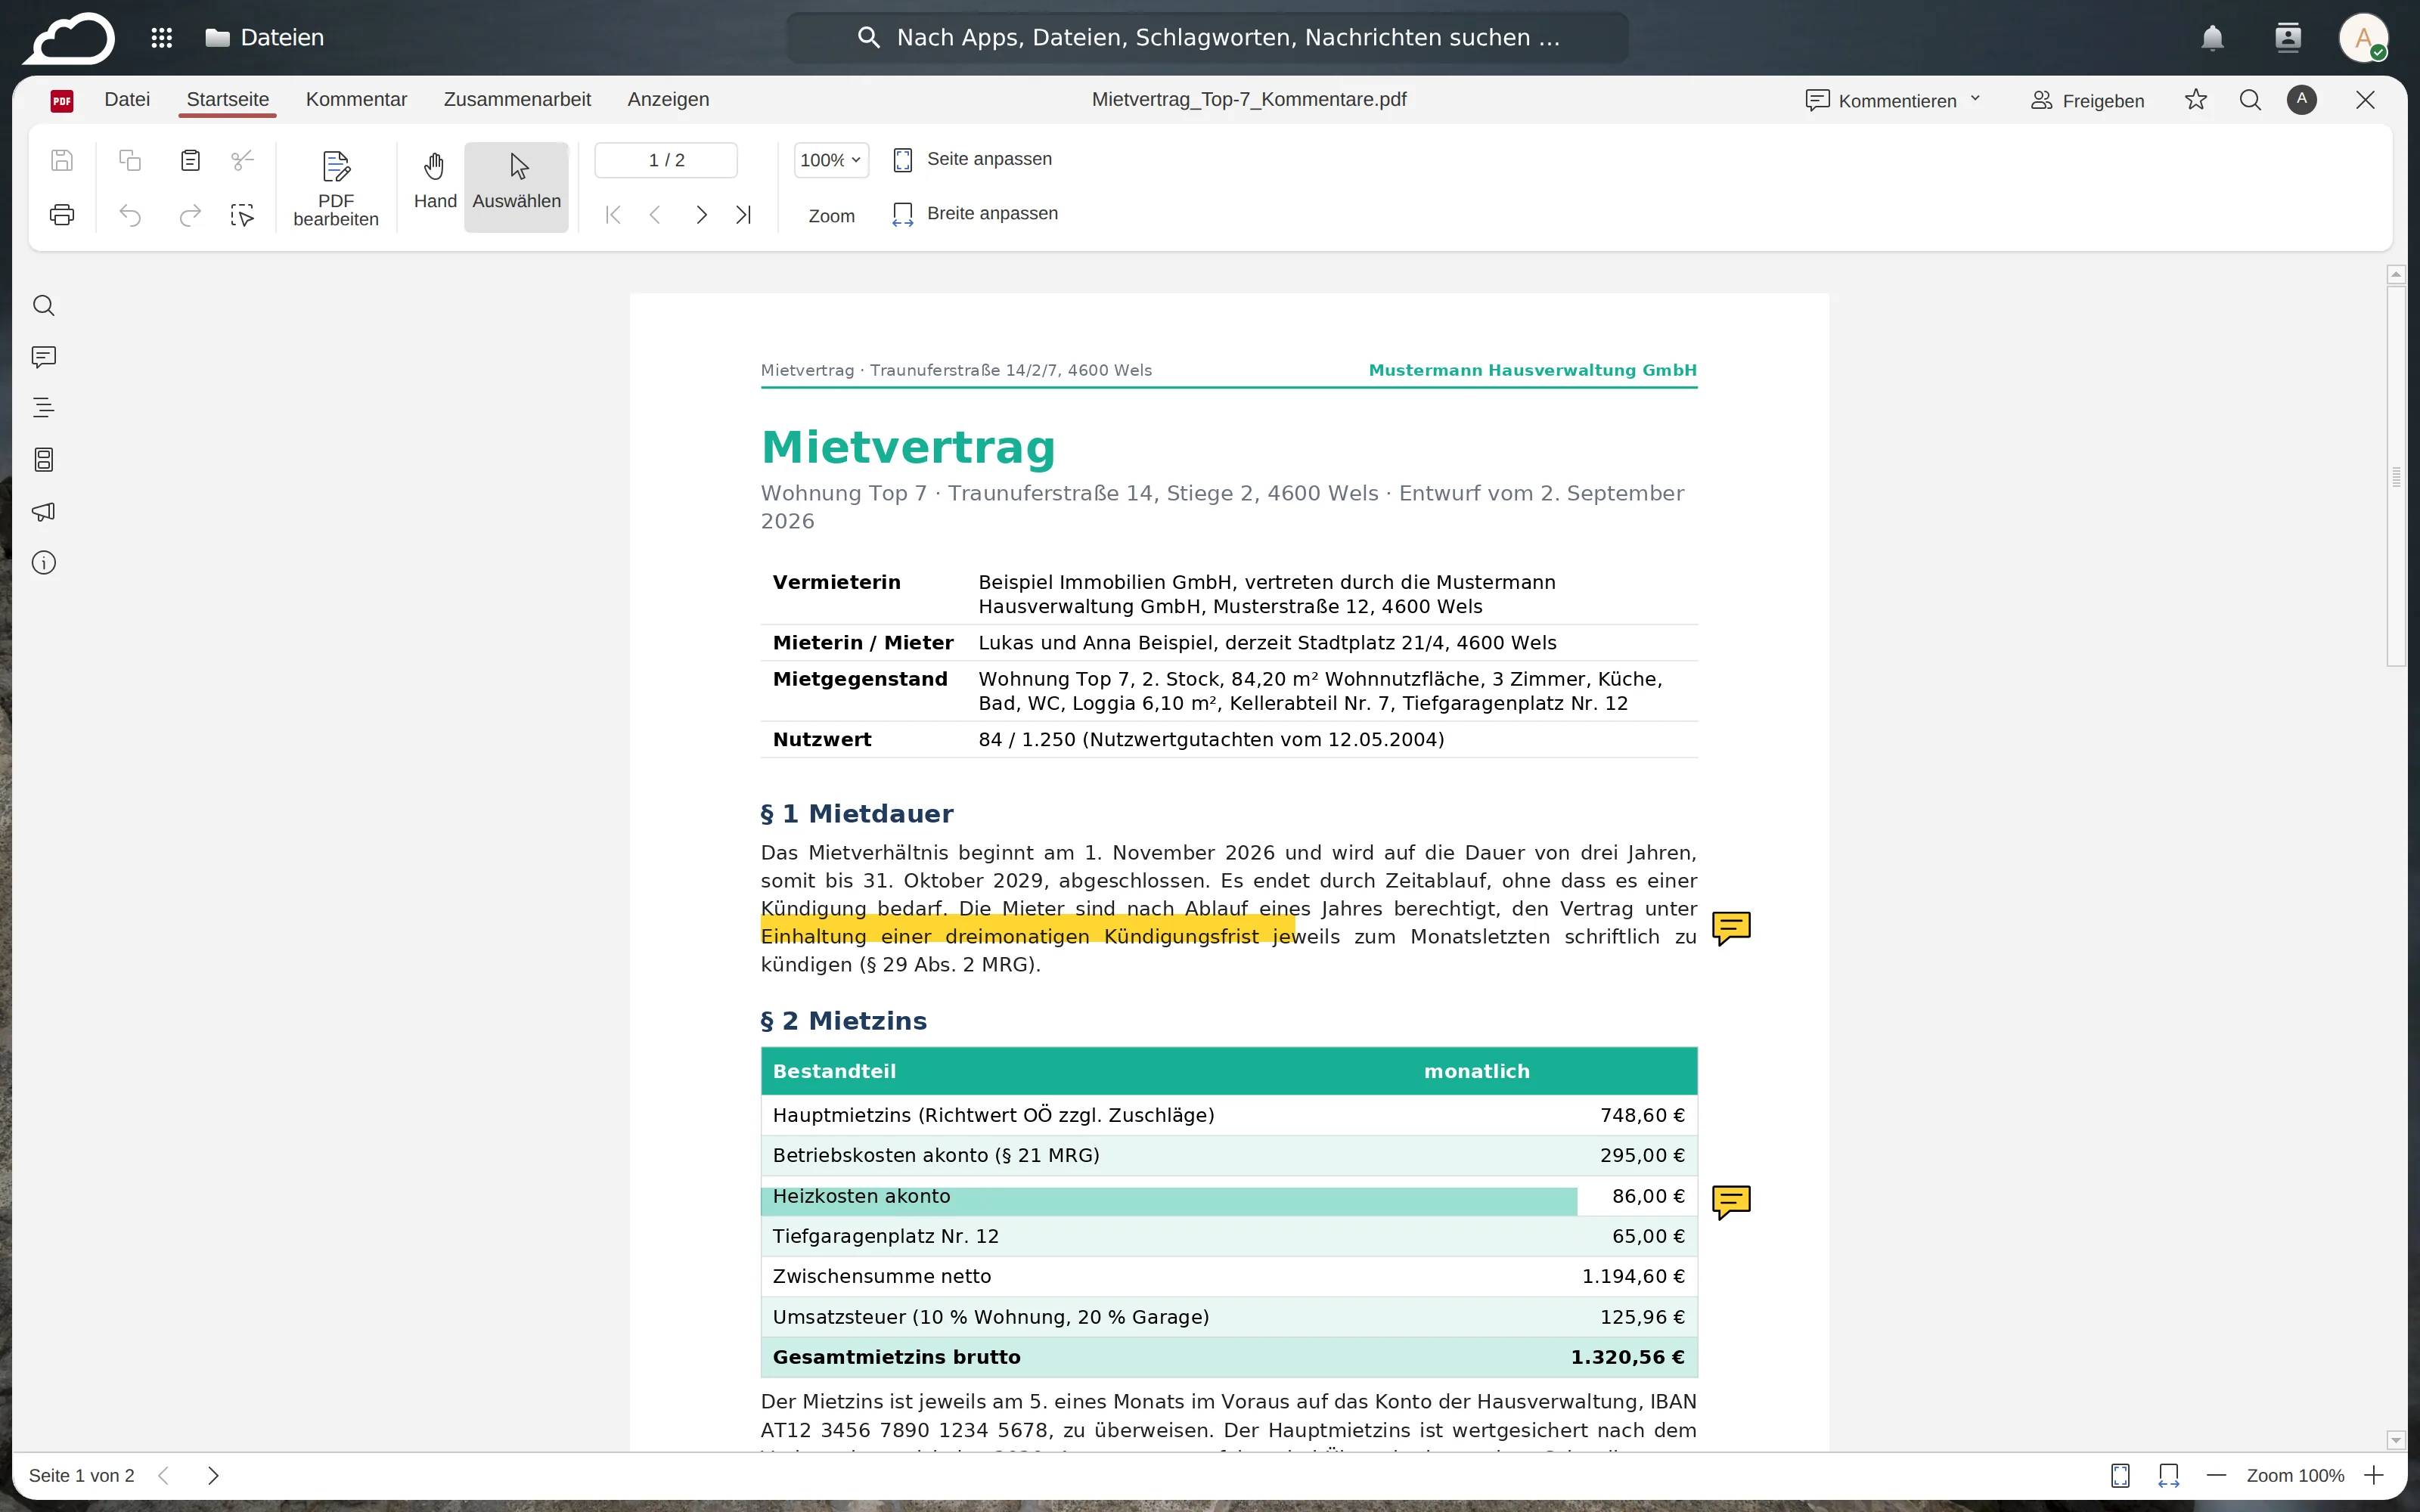Click the vertical scrollbar thumb
This screenshot has height=1512, width=2420.
(x=2396, y=476)
